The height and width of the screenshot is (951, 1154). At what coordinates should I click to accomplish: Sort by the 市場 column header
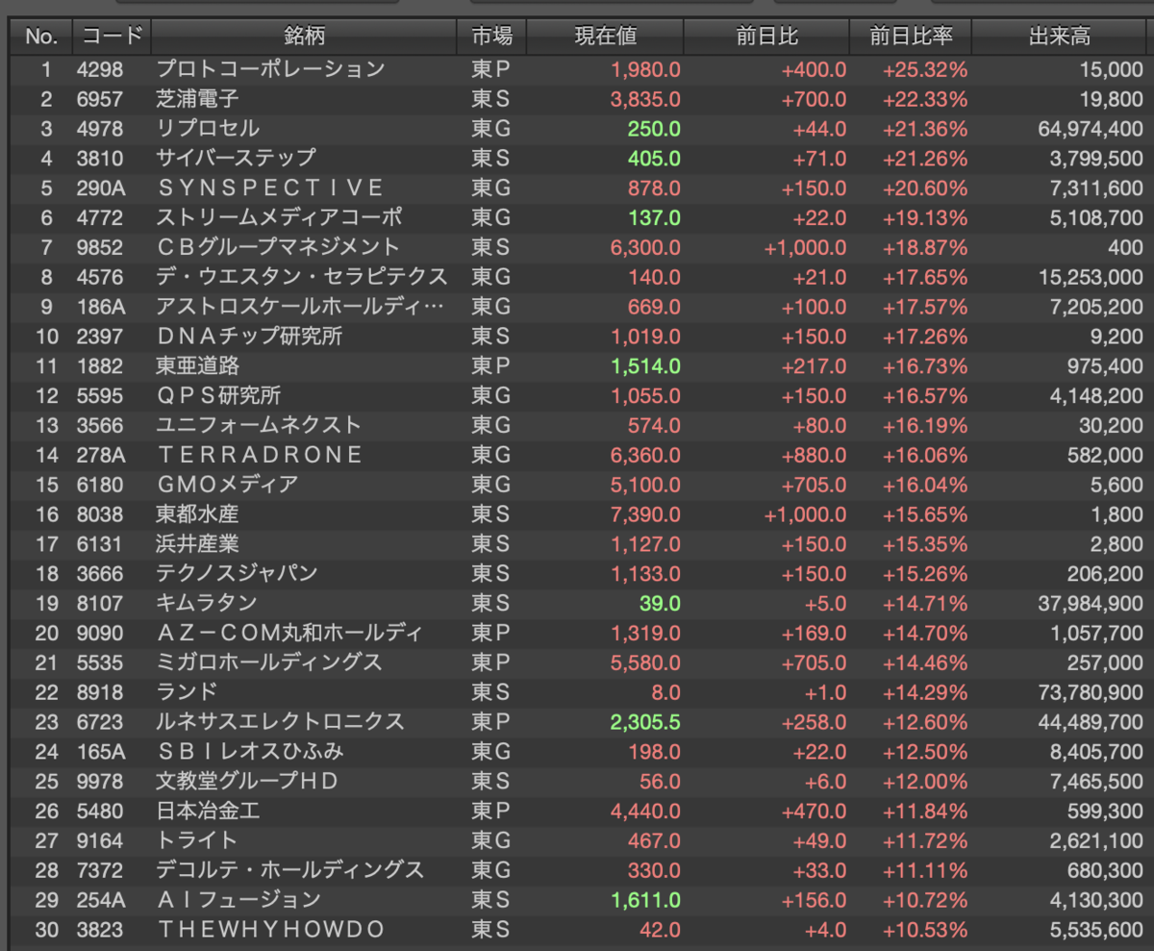point(491,37)
